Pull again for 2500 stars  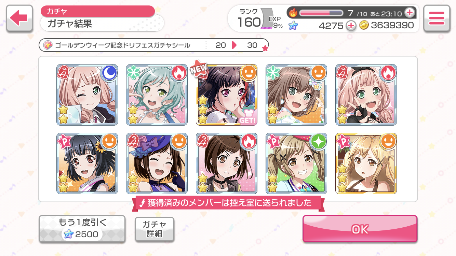[x=82, y=229]
